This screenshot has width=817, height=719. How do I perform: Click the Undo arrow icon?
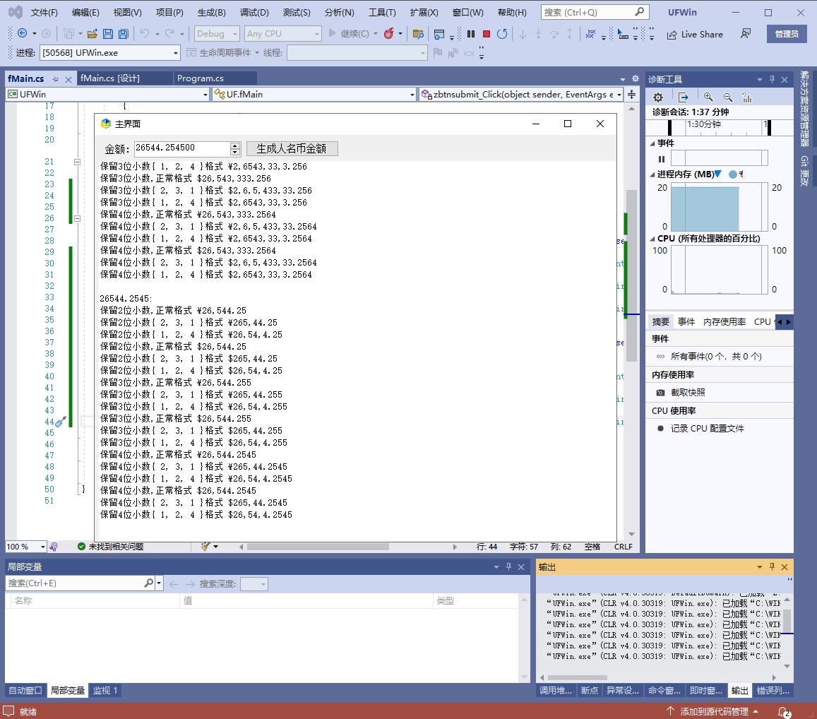click(144, 34)
